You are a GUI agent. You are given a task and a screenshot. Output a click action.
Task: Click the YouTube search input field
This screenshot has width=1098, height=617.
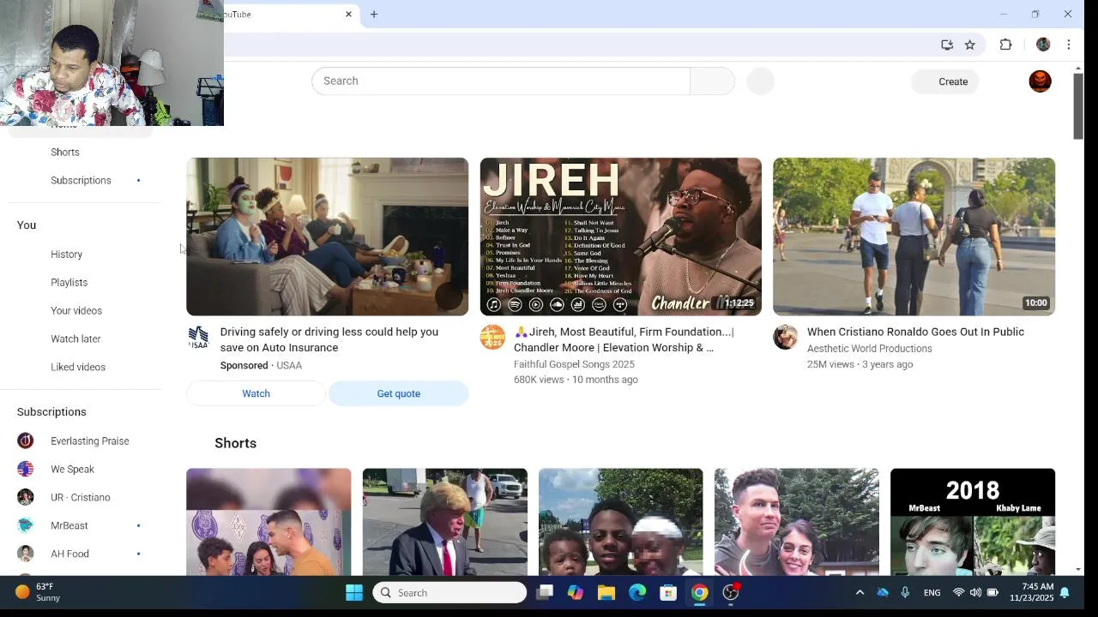point(501,81)
